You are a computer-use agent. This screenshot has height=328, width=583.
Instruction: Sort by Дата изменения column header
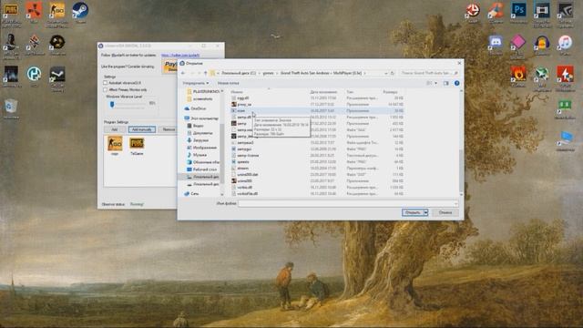[x=323, y=92]
